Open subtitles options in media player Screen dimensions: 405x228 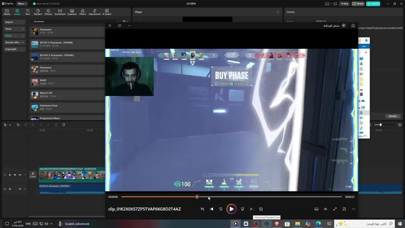(x=316, y=209)
